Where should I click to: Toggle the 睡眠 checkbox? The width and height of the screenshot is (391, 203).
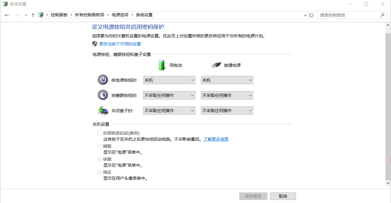point(100,146)
